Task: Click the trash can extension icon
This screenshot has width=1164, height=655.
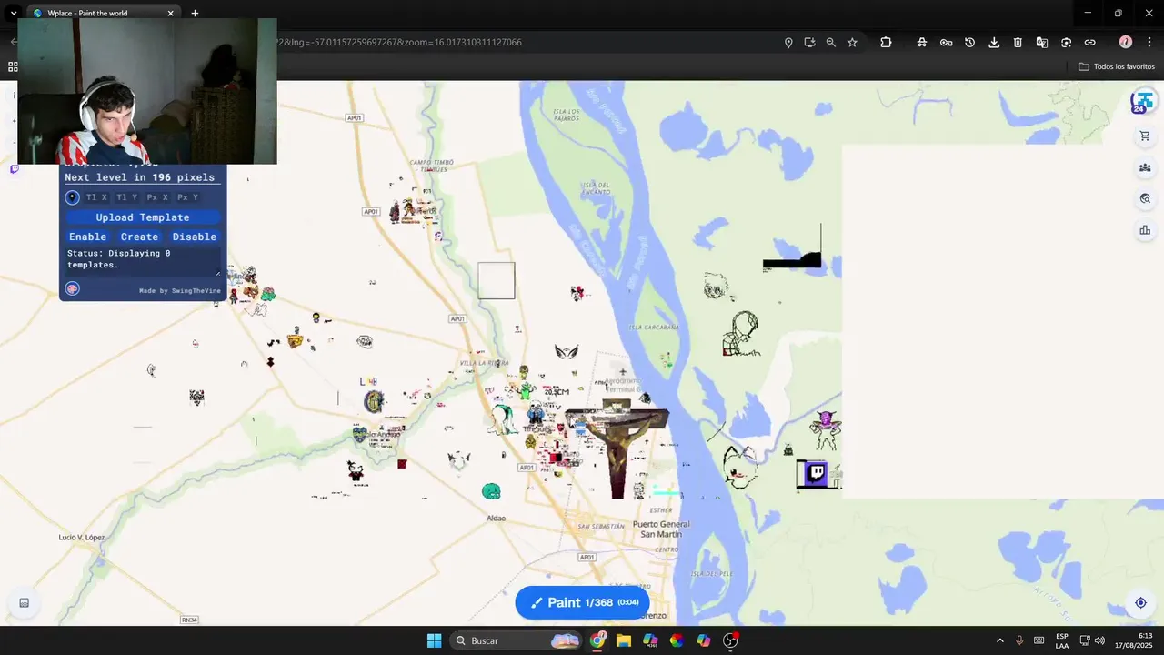Action: coord(1018,42)
